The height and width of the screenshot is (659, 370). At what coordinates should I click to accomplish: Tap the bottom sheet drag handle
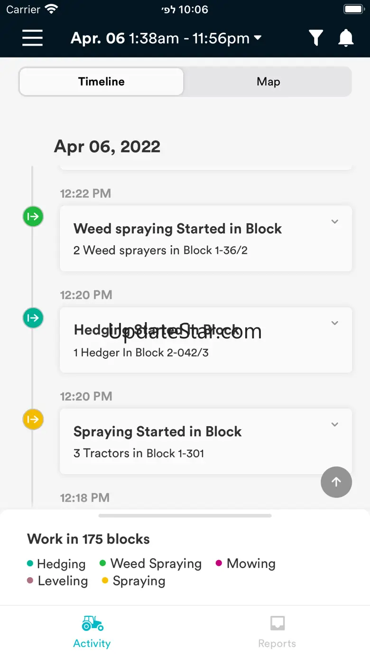tap(185, 516)
